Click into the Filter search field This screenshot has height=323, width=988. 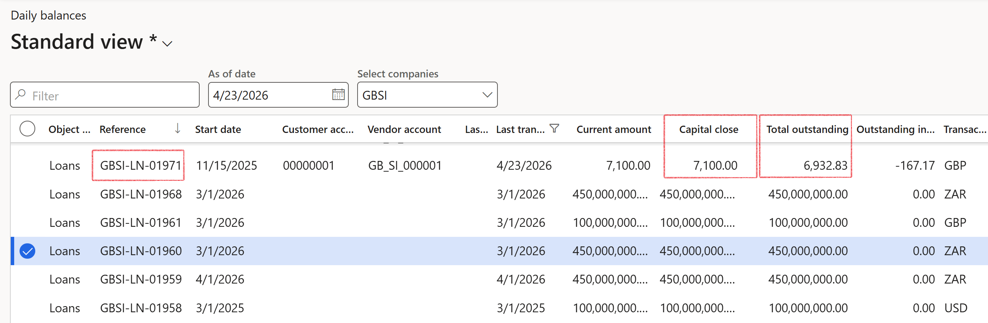coord(111,95)
